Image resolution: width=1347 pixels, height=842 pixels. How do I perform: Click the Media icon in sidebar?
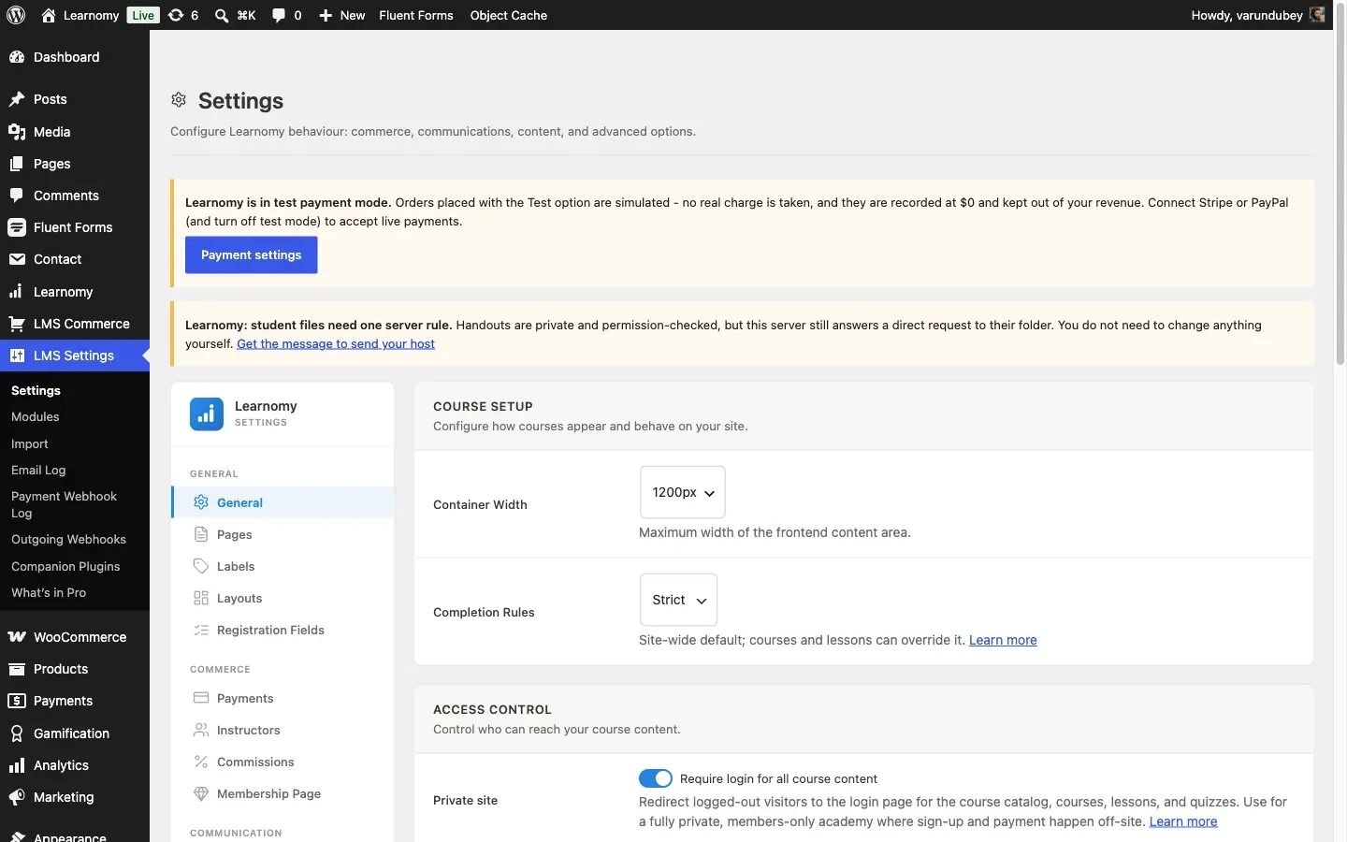pyautogui.click(x=17, y=132)
